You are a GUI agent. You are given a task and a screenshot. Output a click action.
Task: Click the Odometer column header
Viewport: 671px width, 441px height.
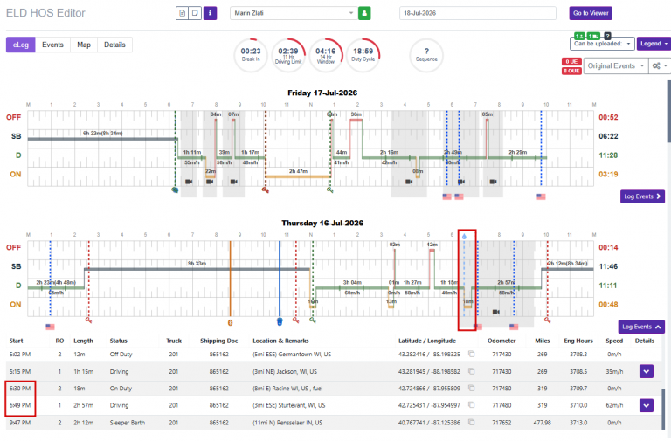coord(502,341)
